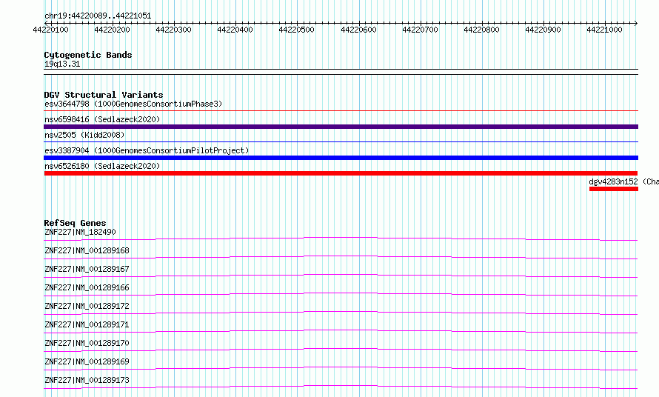Click the left arrow end of the ruler
Image resolution: width=659 pixels, height=397 pixels.
pos(46,23)
